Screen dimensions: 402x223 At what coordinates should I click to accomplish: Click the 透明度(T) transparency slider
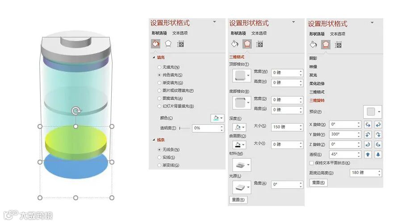pos(184,128)
